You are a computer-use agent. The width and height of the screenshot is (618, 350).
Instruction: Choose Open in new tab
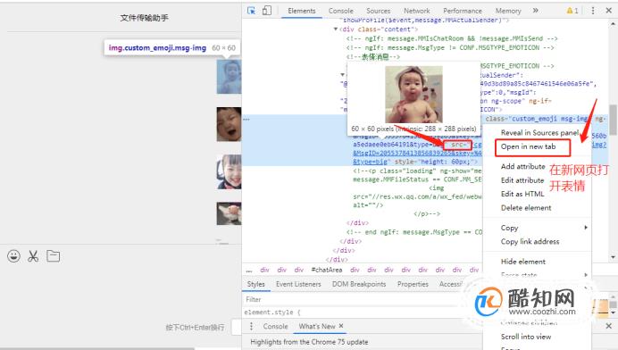pos(528,146)
